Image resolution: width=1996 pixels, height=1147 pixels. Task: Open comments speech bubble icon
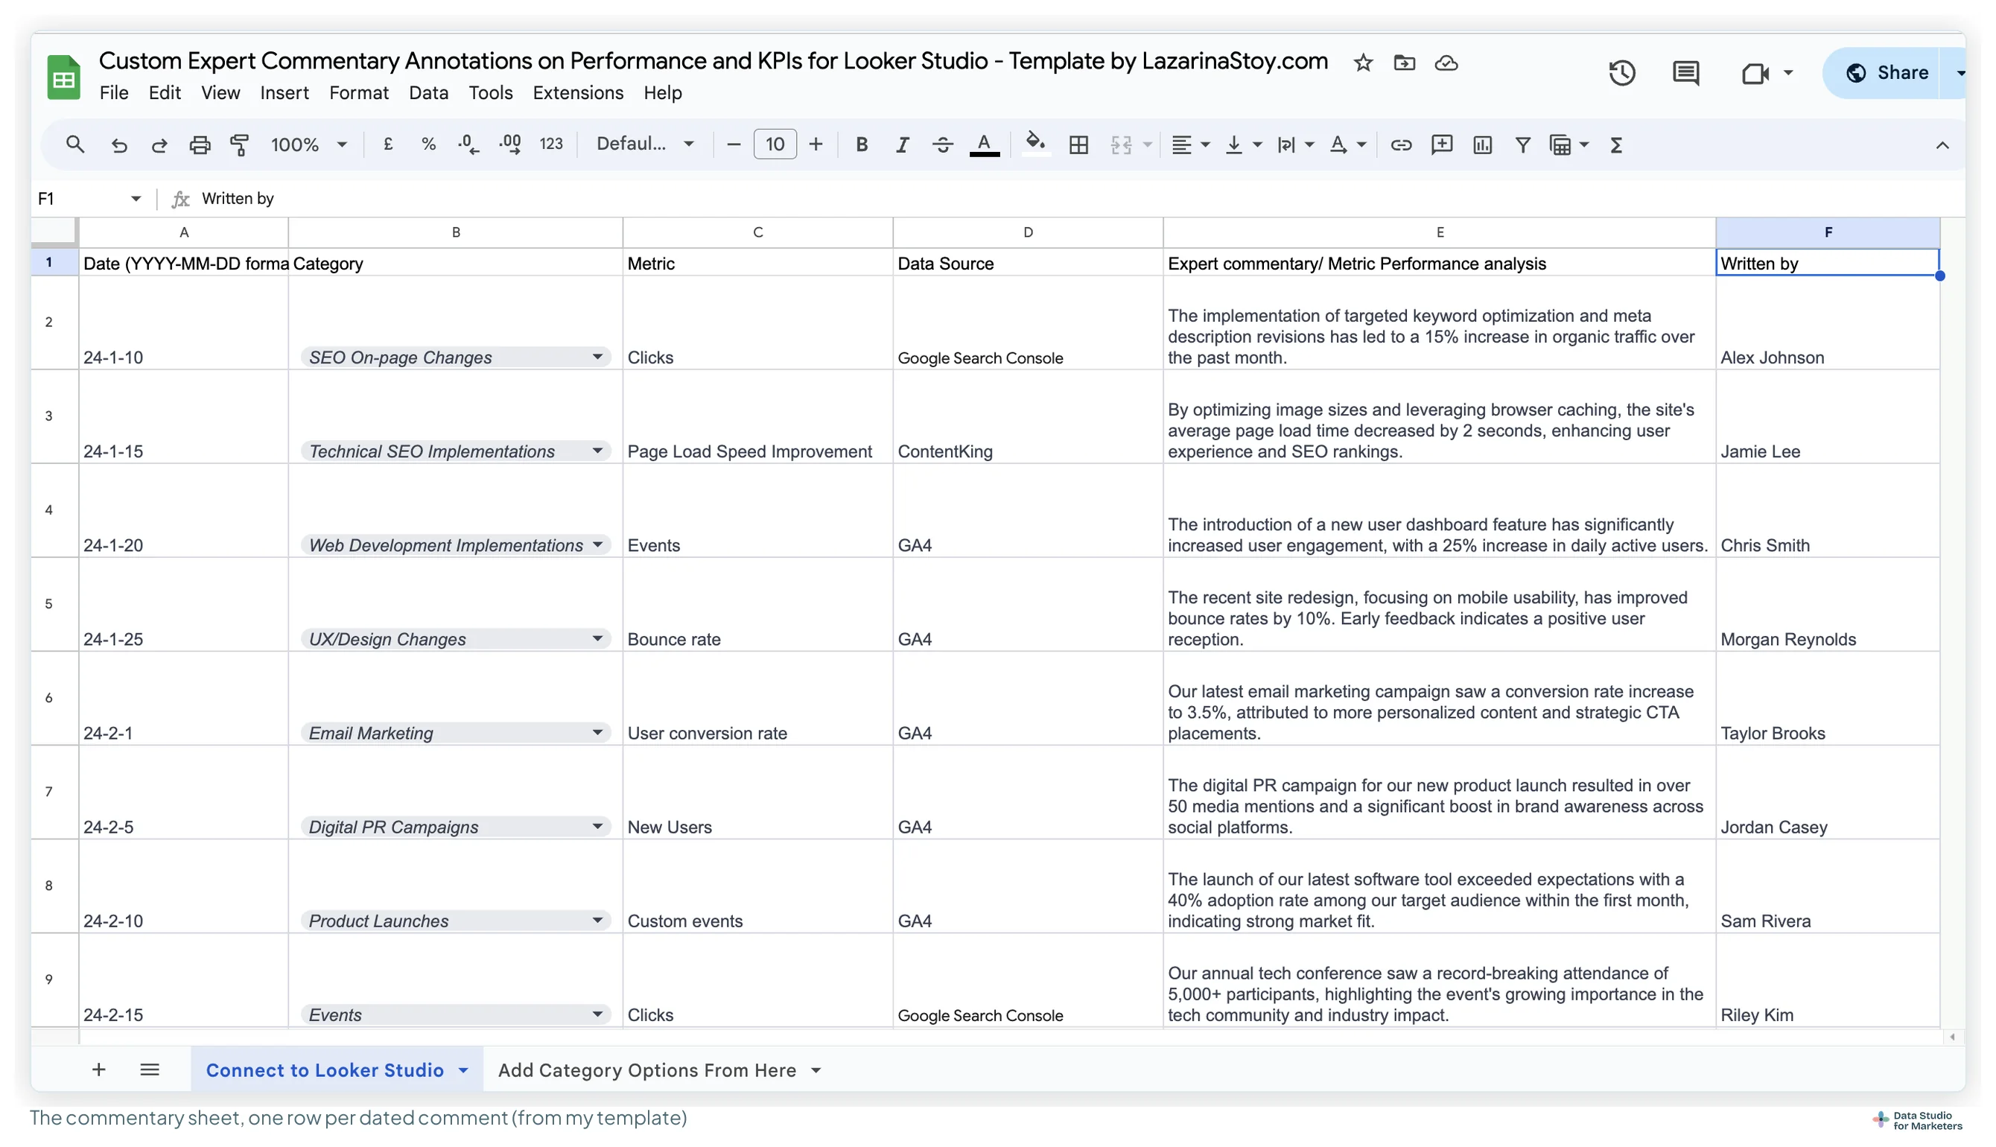1685,72
